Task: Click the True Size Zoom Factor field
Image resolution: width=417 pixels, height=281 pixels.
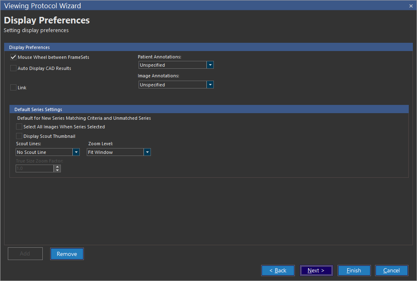Action: point(35,168)
